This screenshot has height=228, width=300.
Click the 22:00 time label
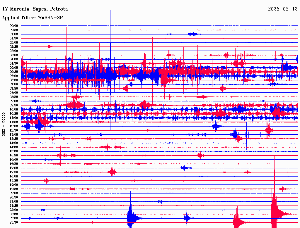click(x=14, y=210)
